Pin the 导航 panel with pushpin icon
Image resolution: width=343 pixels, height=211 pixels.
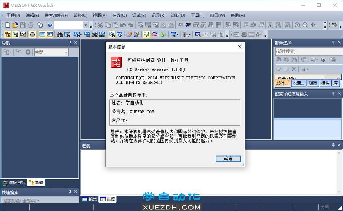[70, 43]
